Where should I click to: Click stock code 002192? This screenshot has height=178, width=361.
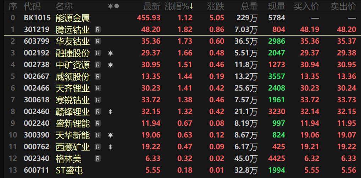pos(37,53)
